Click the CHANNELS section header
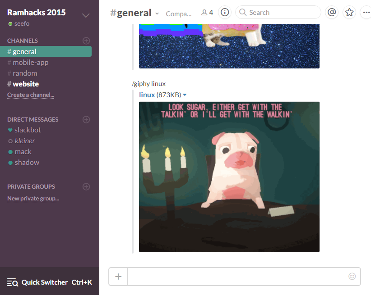The height and width of the screenshot is (295, 371). pyautogui.click(x=23, y=41)
